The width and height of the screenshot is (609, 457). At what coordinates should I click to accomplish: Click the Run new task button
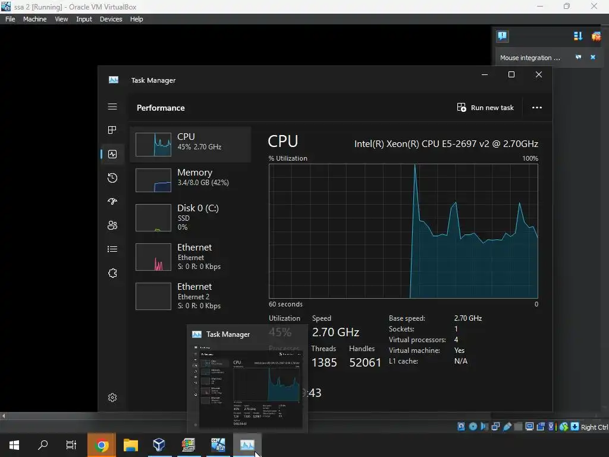click(485, 108)
